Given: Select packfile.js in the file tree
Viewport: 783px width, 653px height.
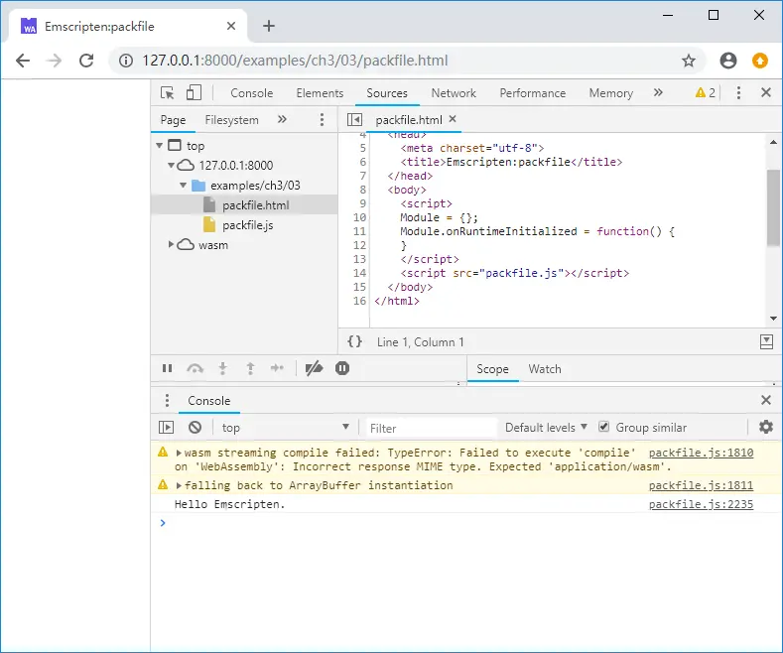Looking at the screenshot, I should pyautogui.click(x=248, y=225).
